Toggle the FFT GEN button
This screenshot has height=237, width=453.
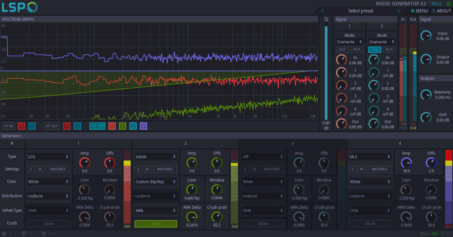coord(97,126)
